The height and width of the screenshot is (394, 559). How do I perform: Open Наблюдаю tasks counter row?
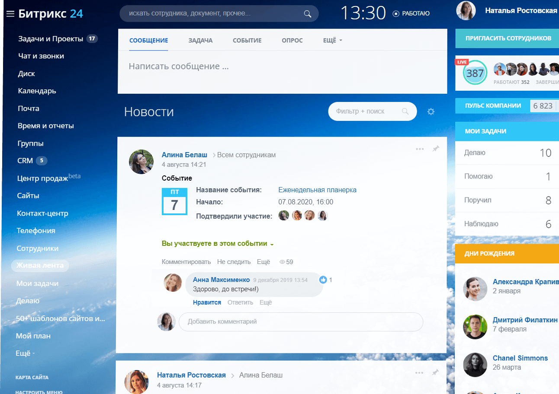[x=507, y=224]
